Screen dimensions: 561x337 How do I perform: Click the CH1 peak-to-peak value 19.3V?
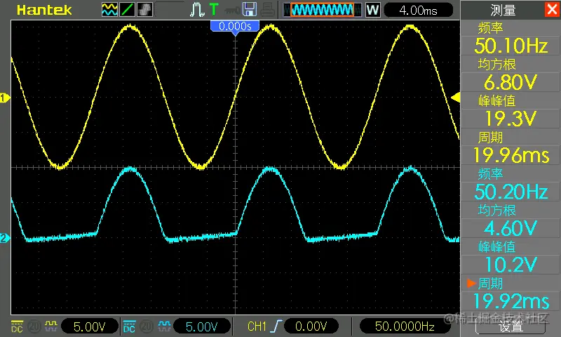(511, 119)
